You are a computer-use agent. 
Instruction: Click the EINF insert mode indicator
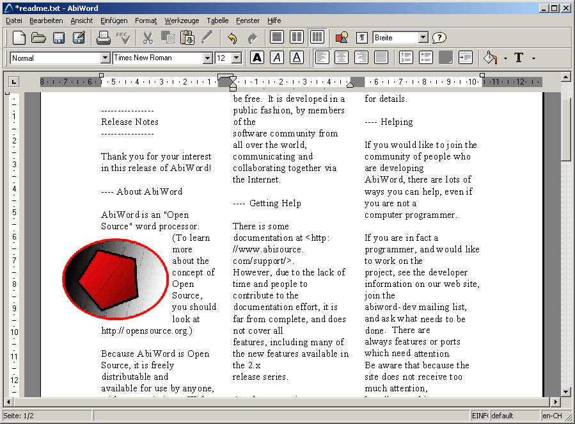480,416
